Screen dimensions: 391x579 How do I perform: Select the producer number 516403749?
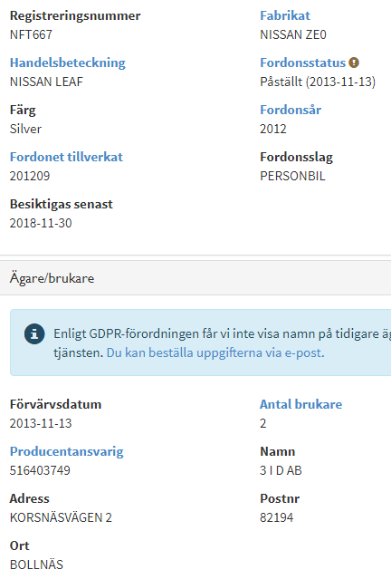tap(40, 470)
